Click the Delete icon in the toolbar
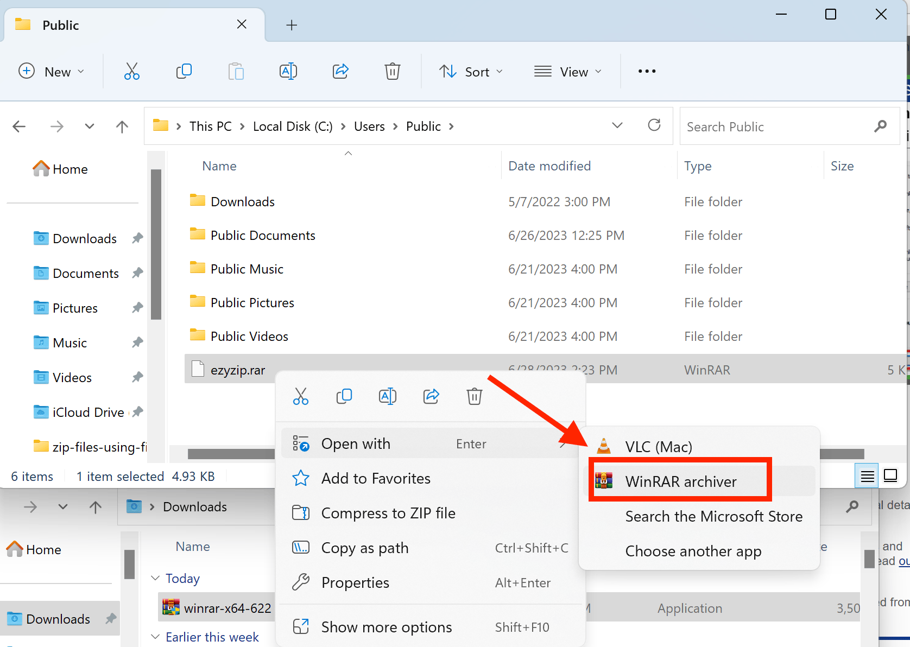 [x=392, y=71]
